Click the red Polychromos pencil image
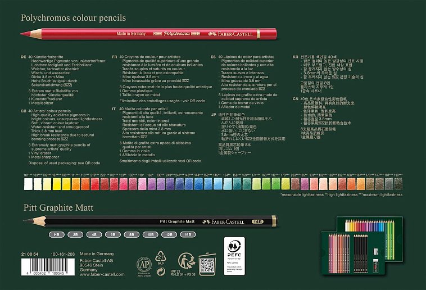The image size is (426, 290). pos(148,34)
